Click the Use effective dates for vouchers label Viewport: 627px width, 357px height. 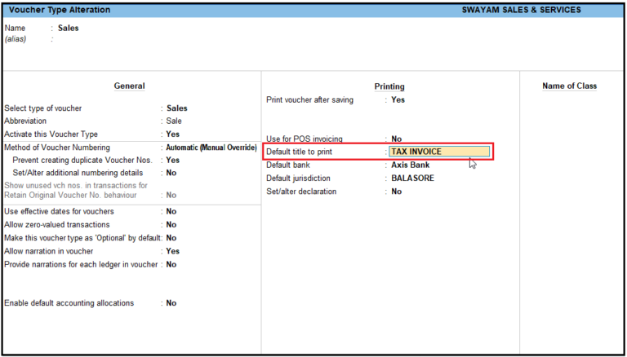(x=59, y=211)
